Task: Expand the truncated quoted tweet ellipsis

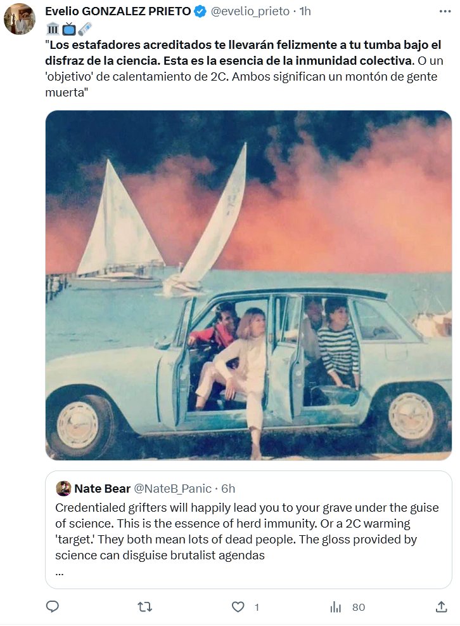Action: pyautogui.click(x=60, y=571)
